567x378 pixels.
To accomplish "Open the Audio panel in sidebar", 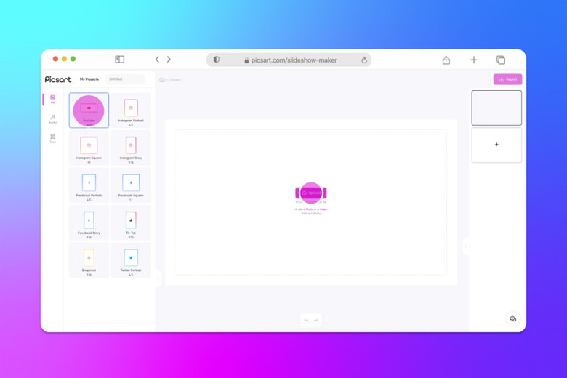I will 52,118.
